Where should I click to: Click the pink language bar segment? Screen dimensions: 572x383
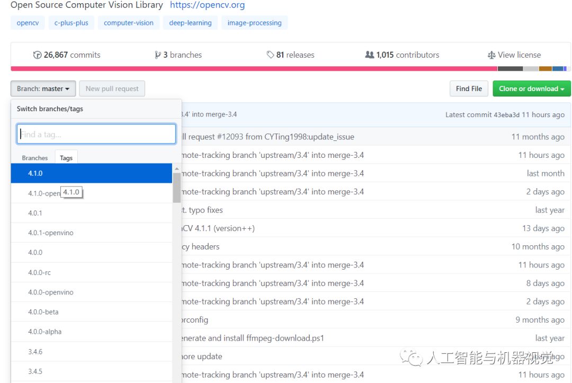254,68
